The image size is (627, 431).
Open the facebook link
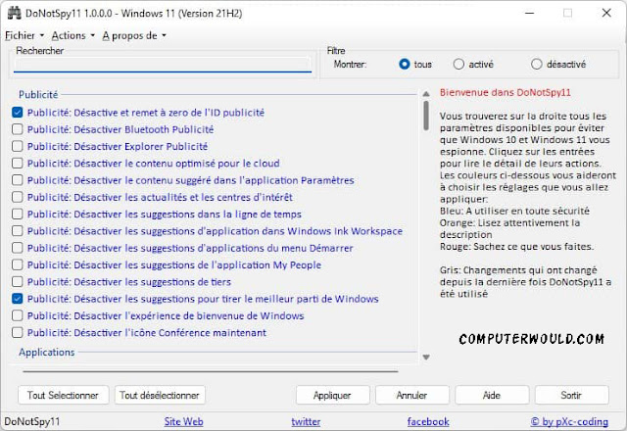point(428,421)
